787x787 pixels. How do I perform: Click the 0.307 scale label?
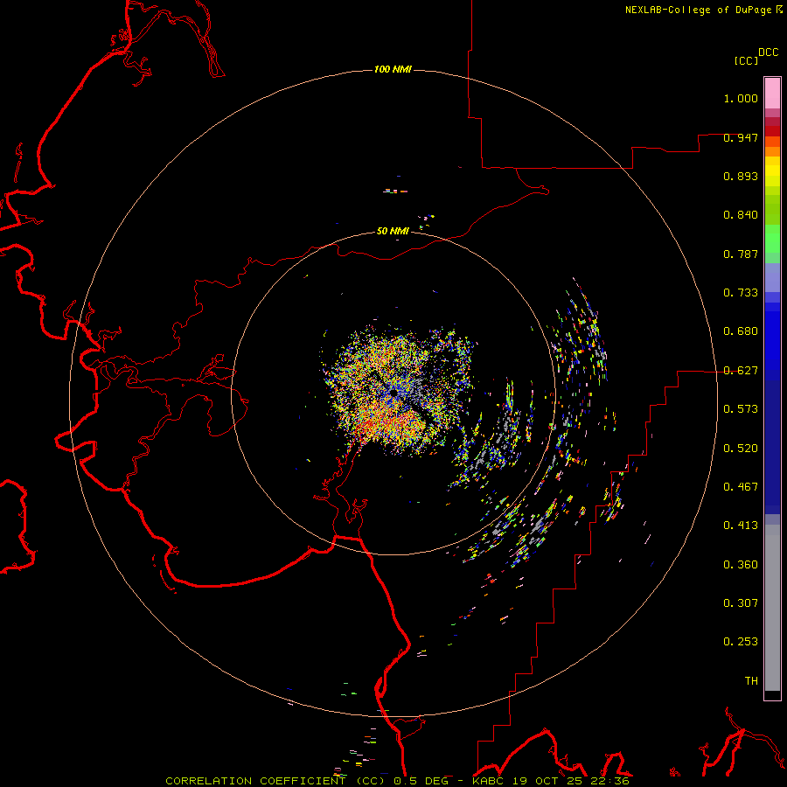coord(741,603)
